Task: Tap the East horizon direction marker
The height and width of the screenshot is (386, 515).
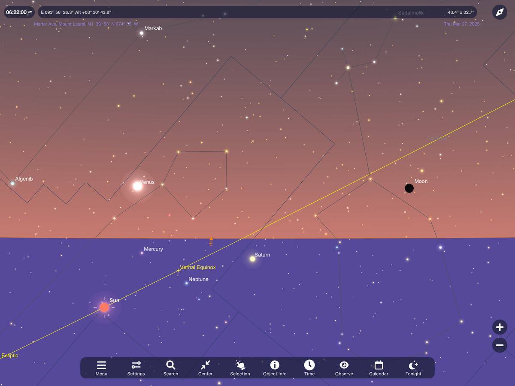Action: coord(211,241)
